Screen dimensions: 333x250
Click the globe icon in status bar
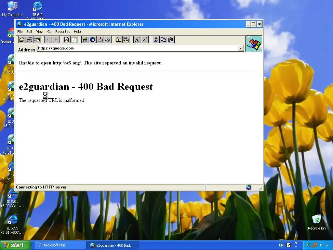click(249, 187)
